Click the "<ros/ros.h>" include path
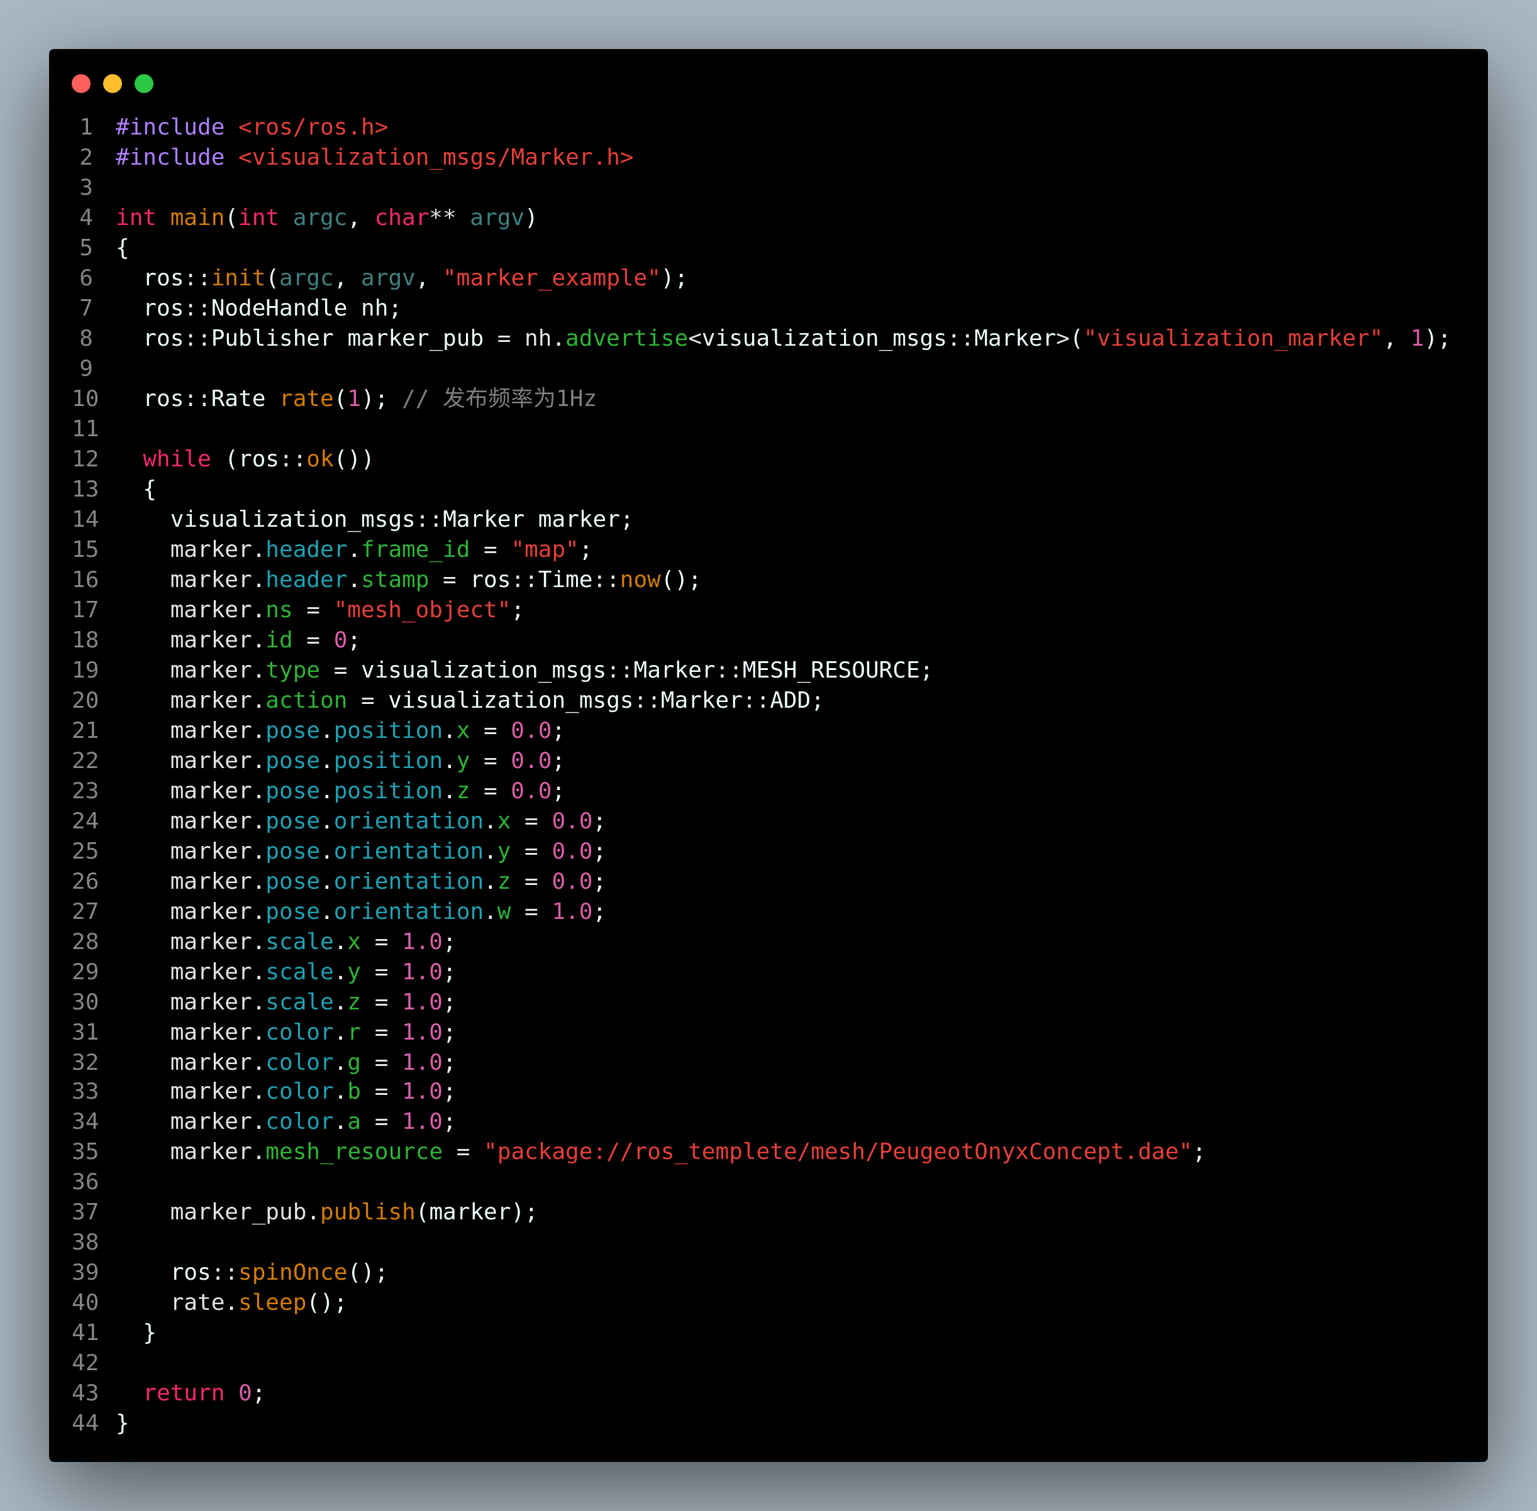 (313, 127)
